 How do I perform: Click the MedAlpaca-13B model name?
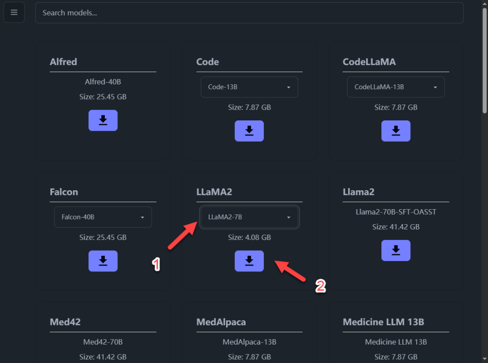249,342
